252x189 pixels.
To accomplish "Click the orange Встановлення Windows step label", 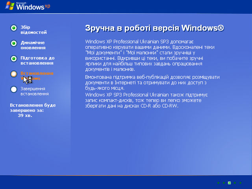I will tap(37, 76).
